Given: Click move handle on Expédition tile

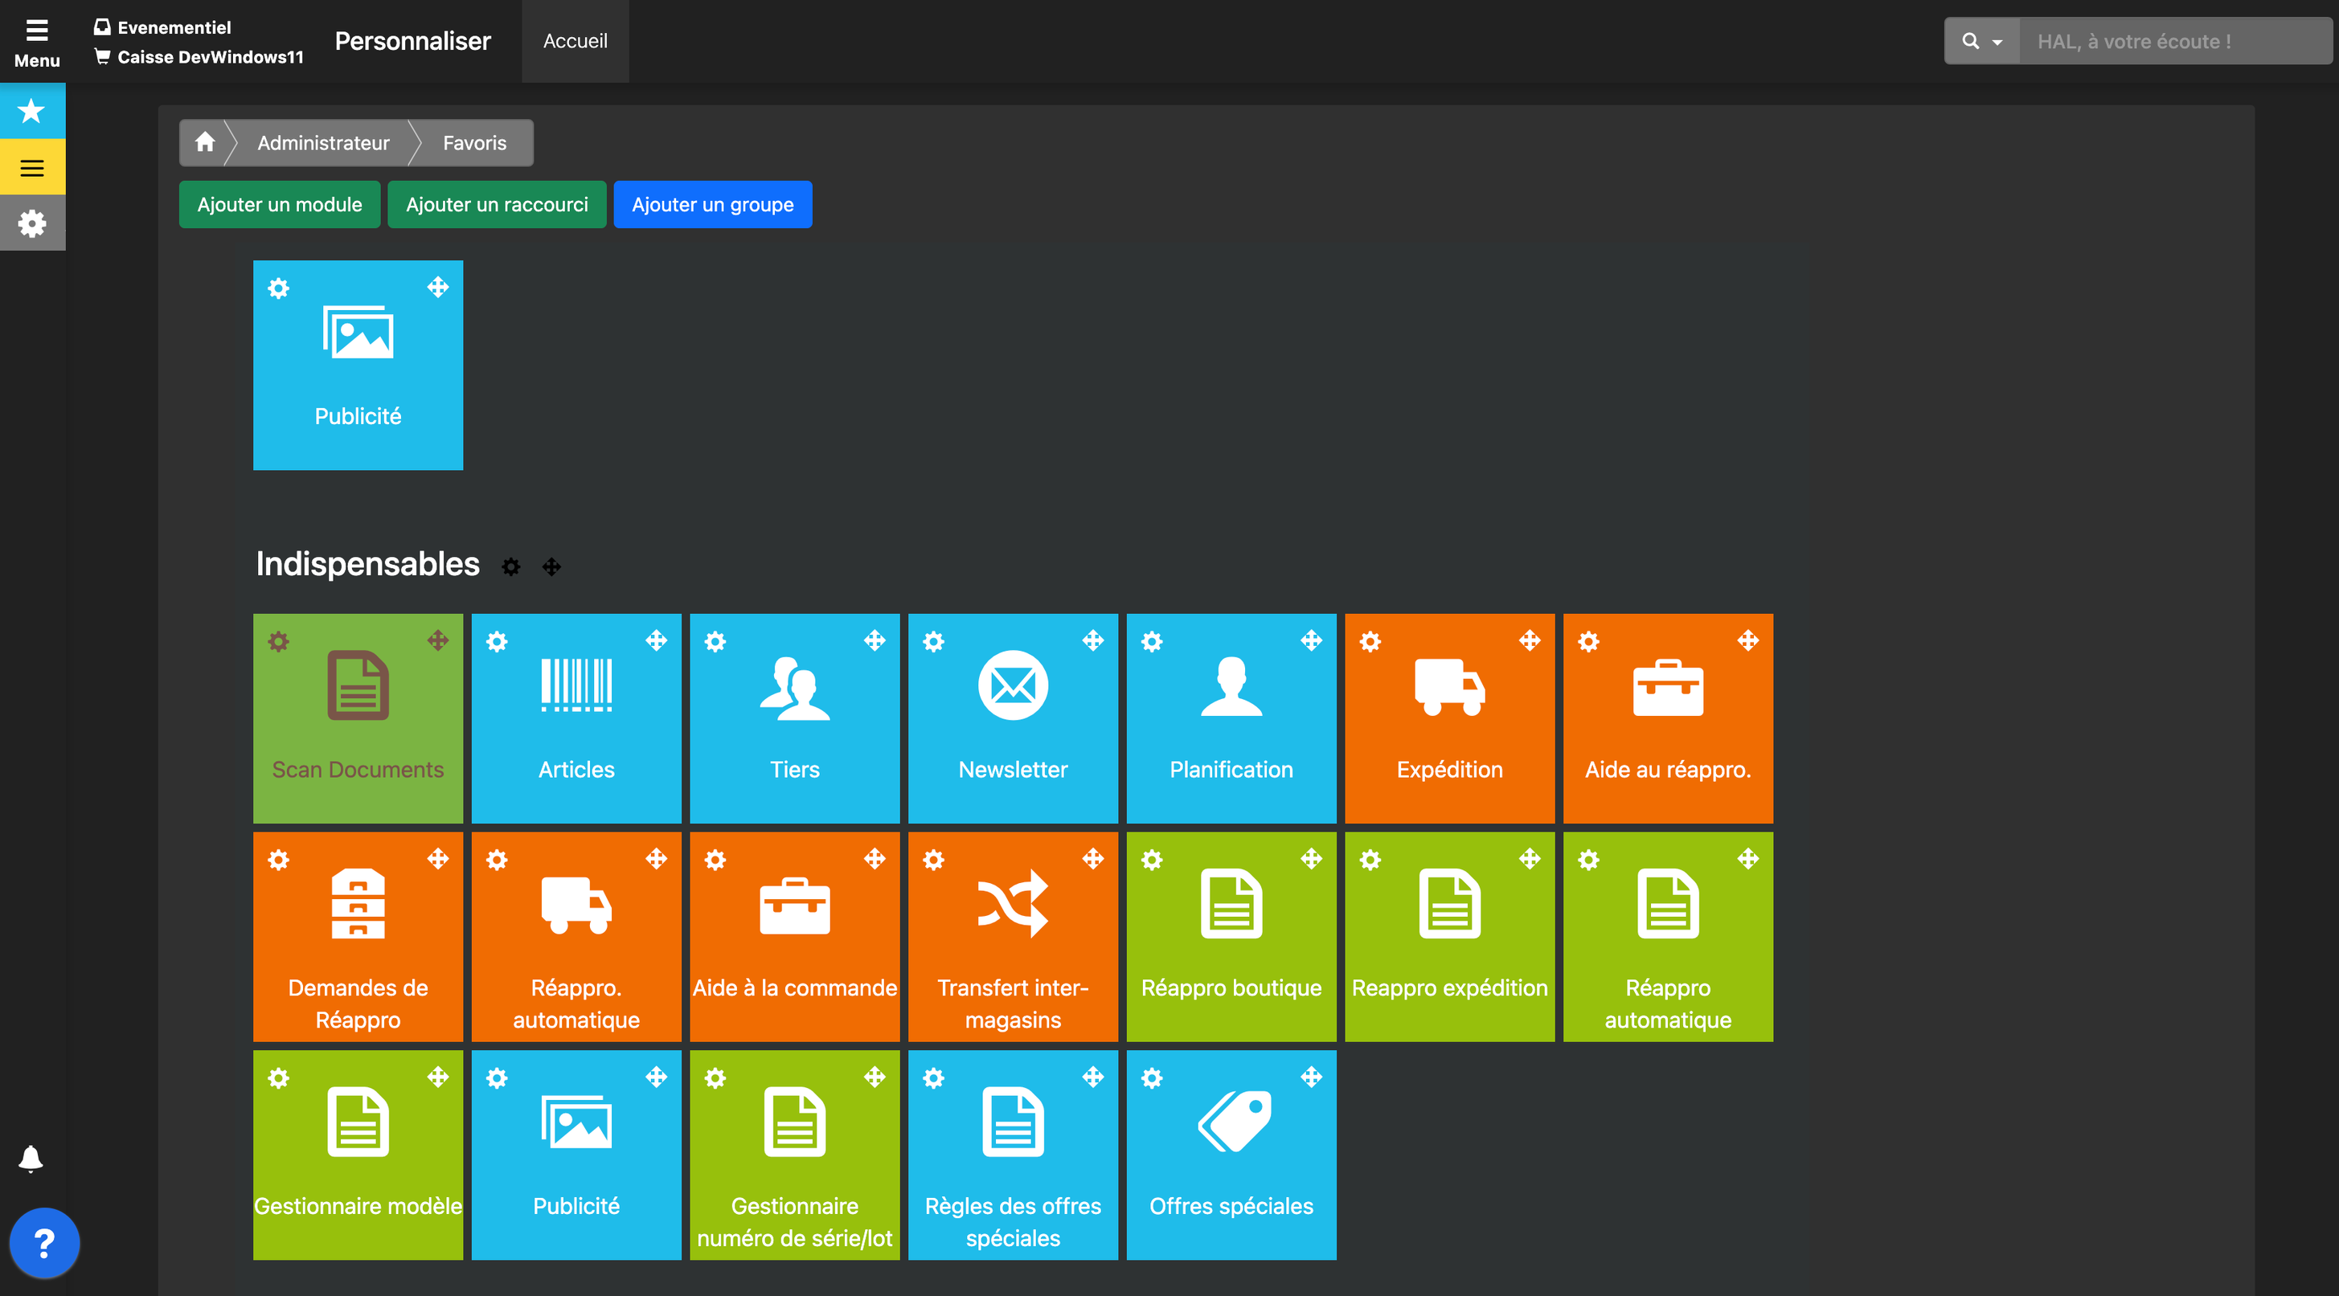Looking at the screenshot, I should (1530, 640).
